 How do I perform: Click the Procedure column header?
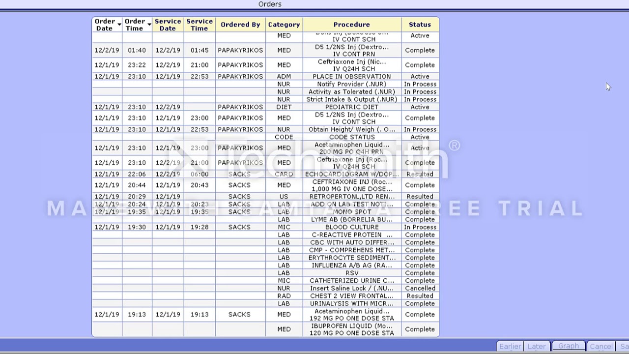(352, 25)
